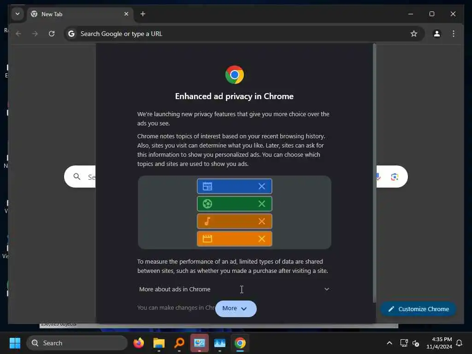Viewport: 472px width, 354px height.
Task: Click the music note topic icon
Action: [207, 221]
